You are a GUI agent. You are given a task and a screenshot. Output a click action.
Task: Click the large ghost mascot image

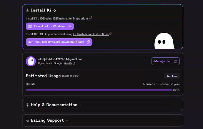click(164, 41)
